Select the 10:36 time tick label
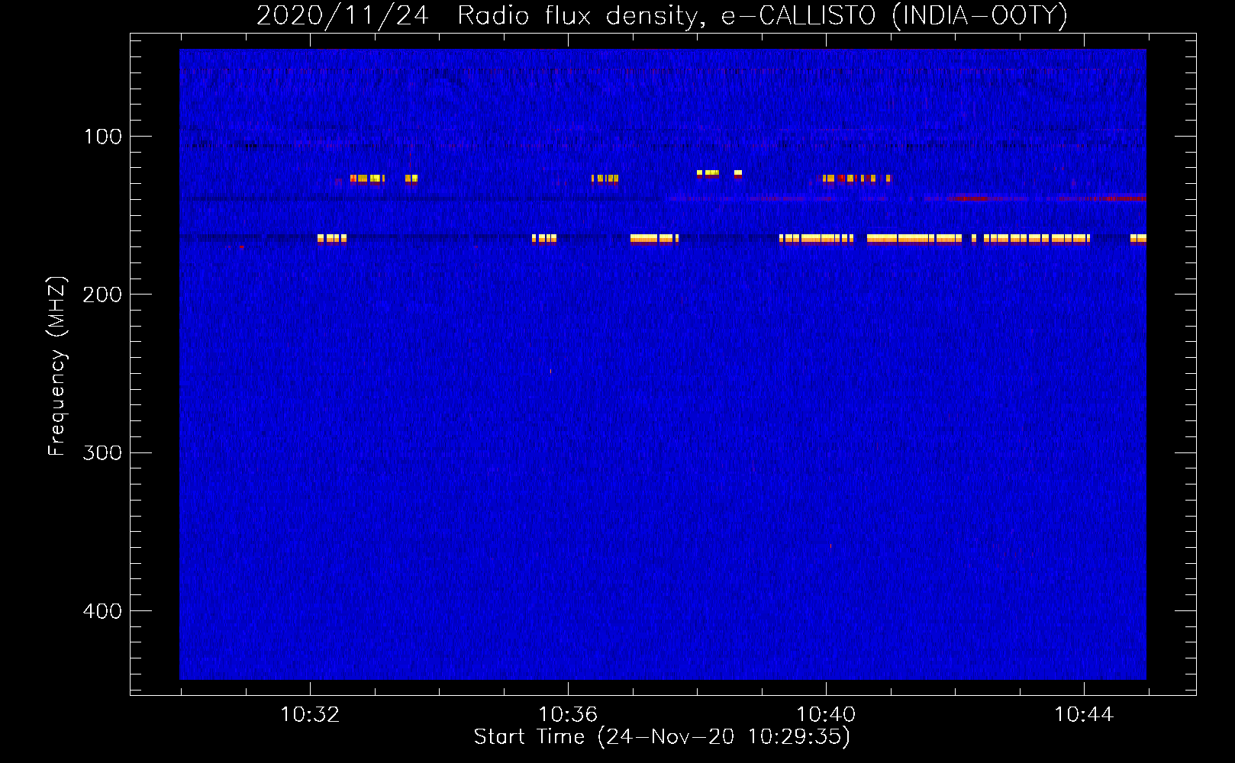The width and height of the screenshot is (1235, 763). [x=568, y=715]
